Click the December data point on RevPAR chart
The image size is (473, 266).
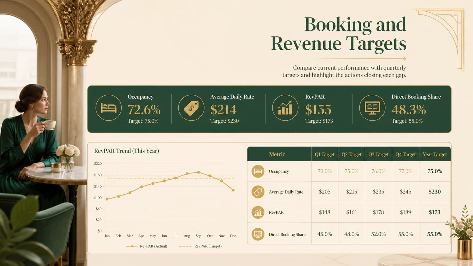point(233,190)
